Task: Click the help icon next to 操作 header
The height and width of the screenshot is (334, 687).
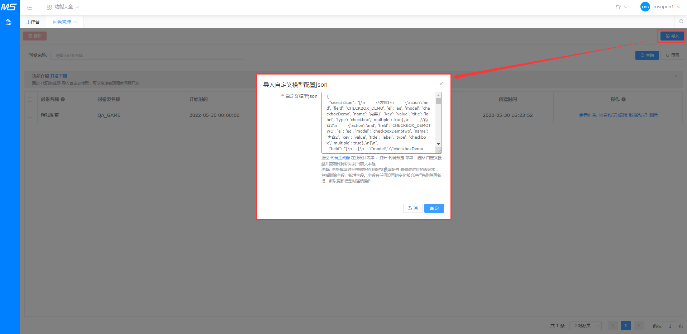Action: pos(624,100)
